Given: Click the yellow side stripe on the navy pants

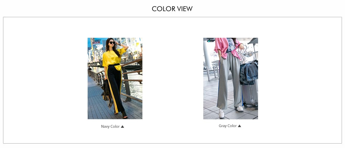Looking at the screenshot, I should point(112,92).
